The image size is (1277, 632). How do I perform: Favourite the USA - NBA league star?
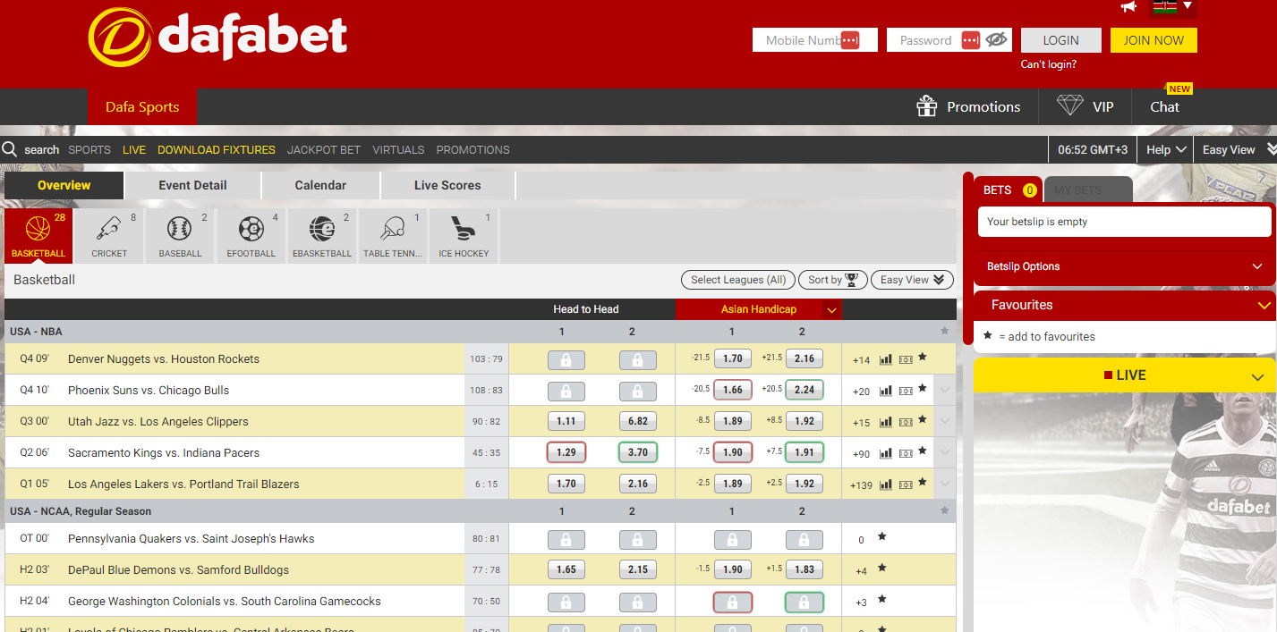[944, 331]
